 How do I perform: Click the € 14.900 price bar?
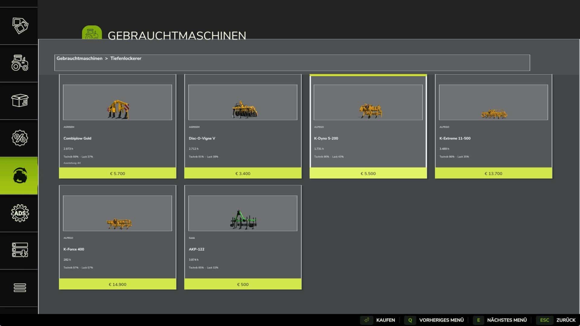click(x=118, y=284)
